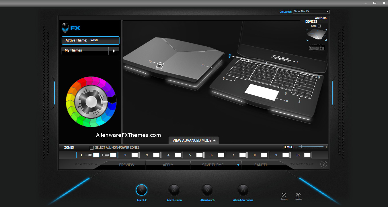Select zone 5 tab
Image resolution: width=388 pixels, height=207 pixels.
[x=193, y=155]
